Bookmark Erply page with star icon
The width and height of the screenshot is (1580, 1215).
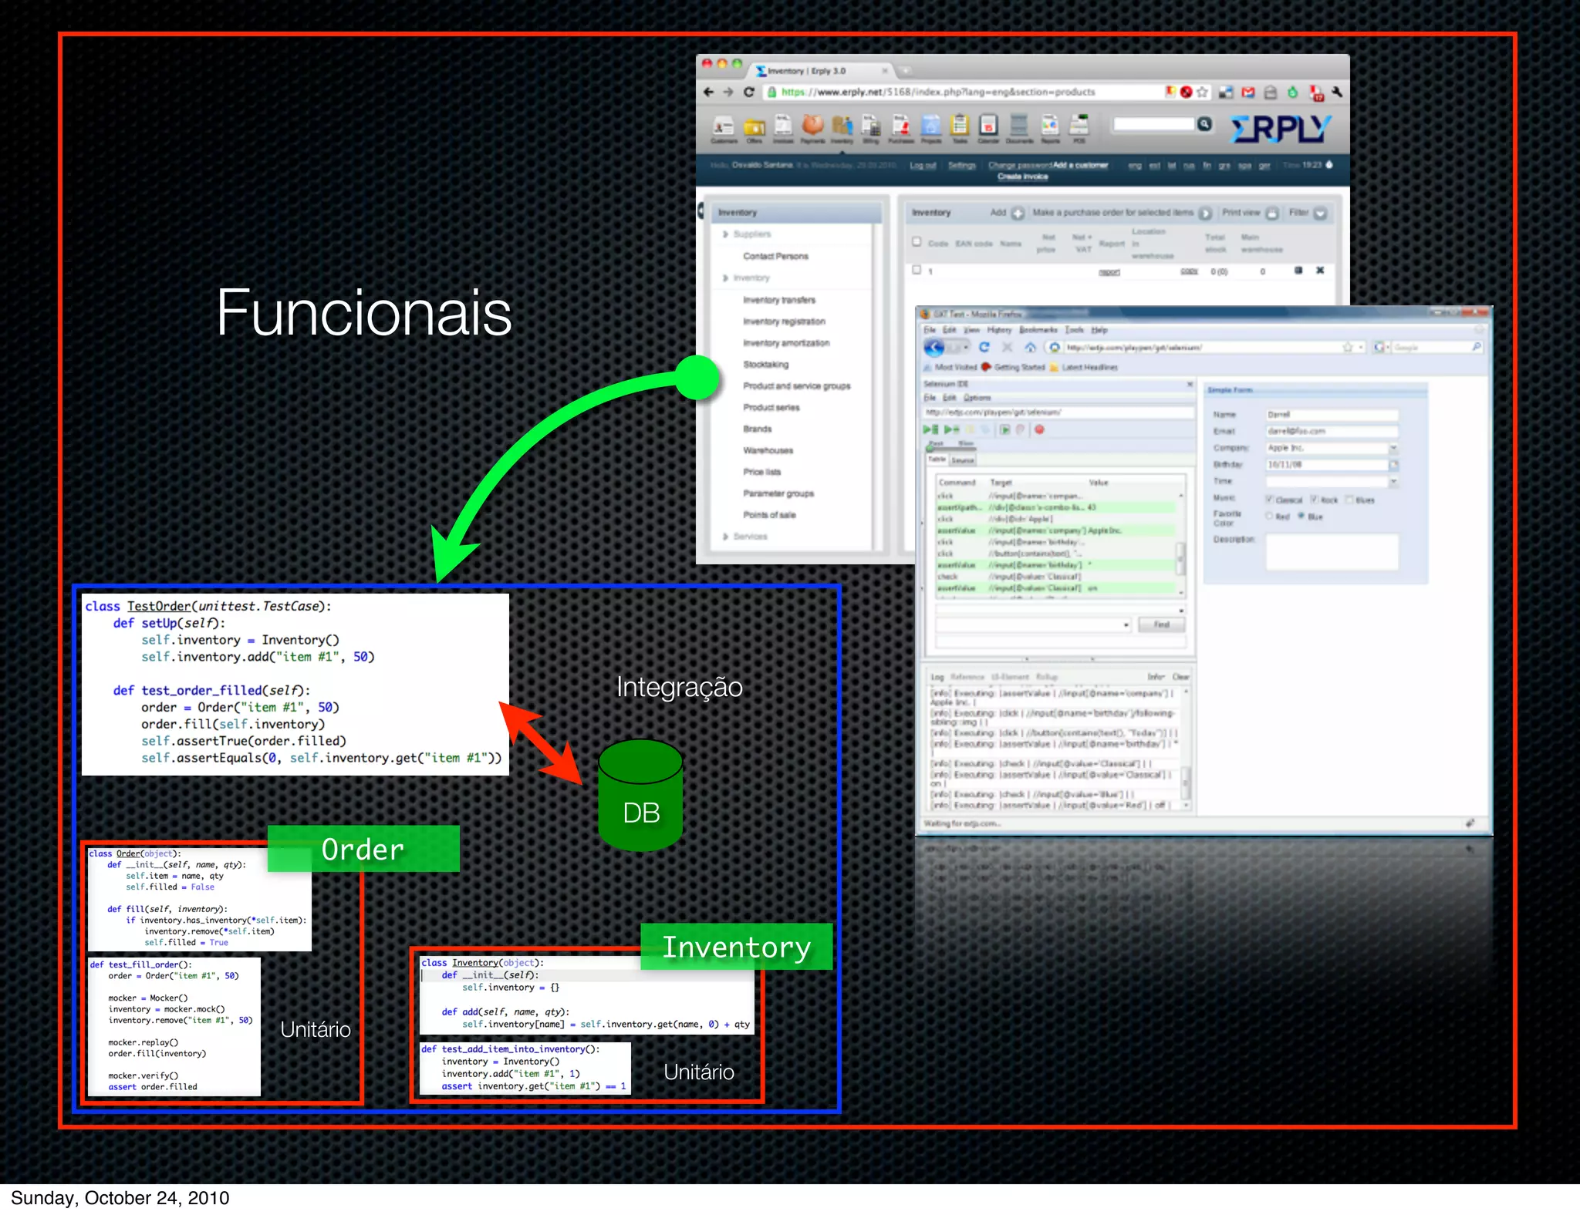(x=1202, y=93)
